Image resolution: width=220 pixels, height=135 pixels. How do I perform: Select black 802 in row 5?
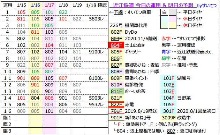21,39
